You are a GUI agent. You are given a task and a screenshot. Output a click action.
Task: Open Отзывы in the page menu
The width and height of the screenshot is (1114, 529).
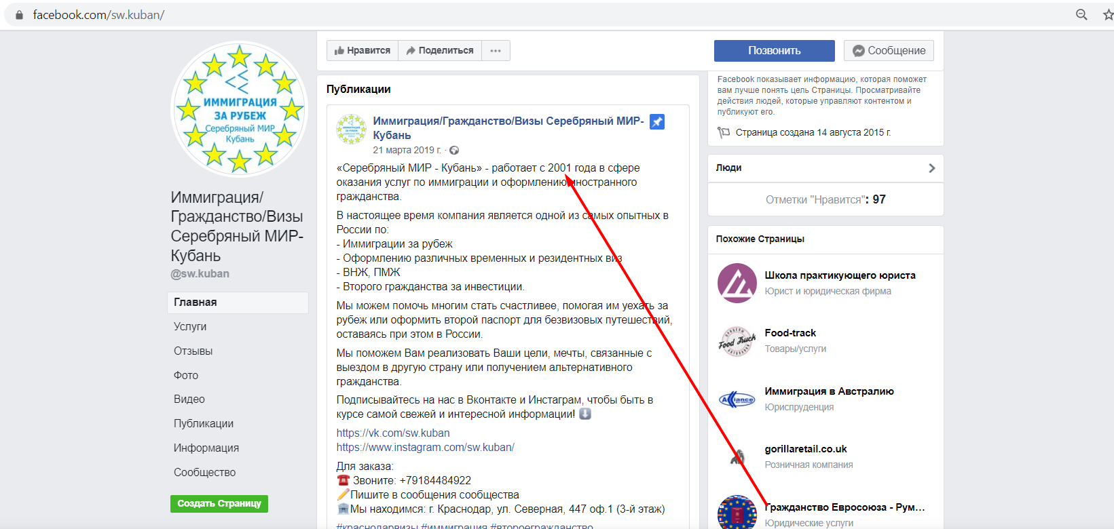tap(193, 351)
